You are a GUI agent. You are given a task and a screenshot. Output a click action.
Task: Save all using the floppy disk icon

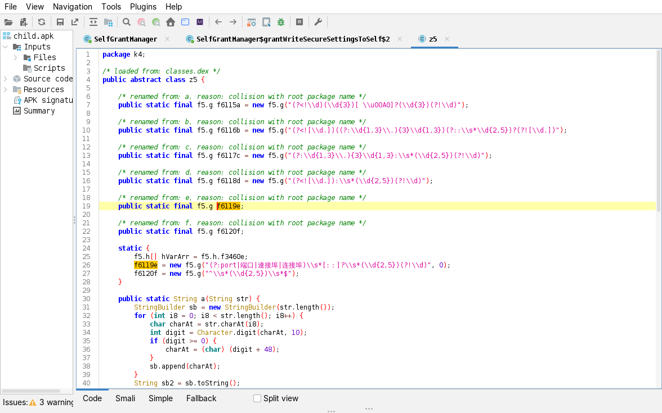click(60, 22)
